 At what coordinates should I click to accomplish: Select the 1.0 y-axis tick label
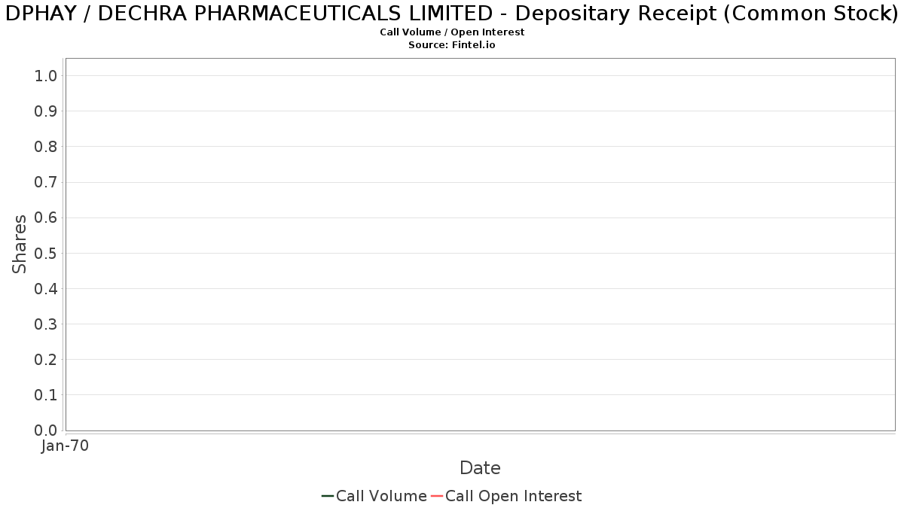(46, 75)
